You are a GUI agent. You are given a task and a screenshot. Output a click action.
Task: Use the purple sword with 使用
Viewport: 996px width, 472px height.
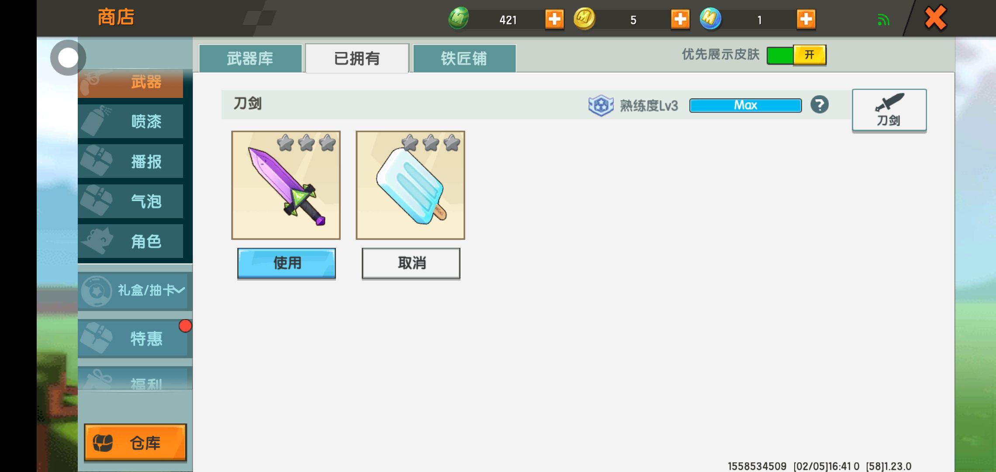click(x=287, y=263)
